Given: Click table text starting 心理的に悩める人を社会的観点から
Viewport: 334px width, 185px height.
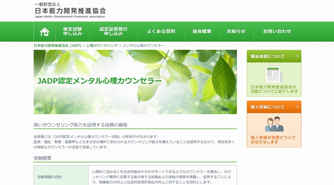Looking at the screenshot, I should pos(162,177).
